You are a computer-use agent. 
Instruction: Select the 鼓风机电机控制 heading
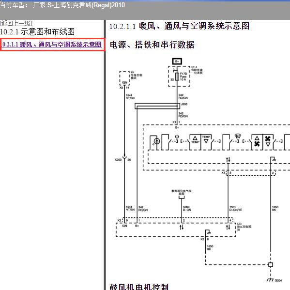(x=139, y=287)
